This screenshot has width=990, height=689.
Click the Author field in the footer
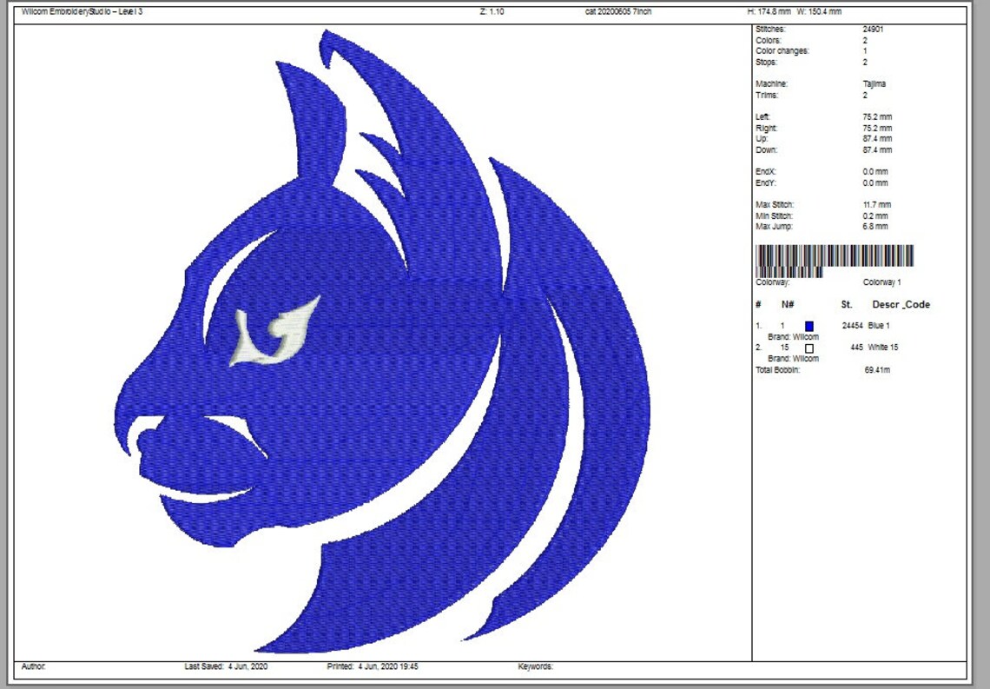click(x=33, y=667)
